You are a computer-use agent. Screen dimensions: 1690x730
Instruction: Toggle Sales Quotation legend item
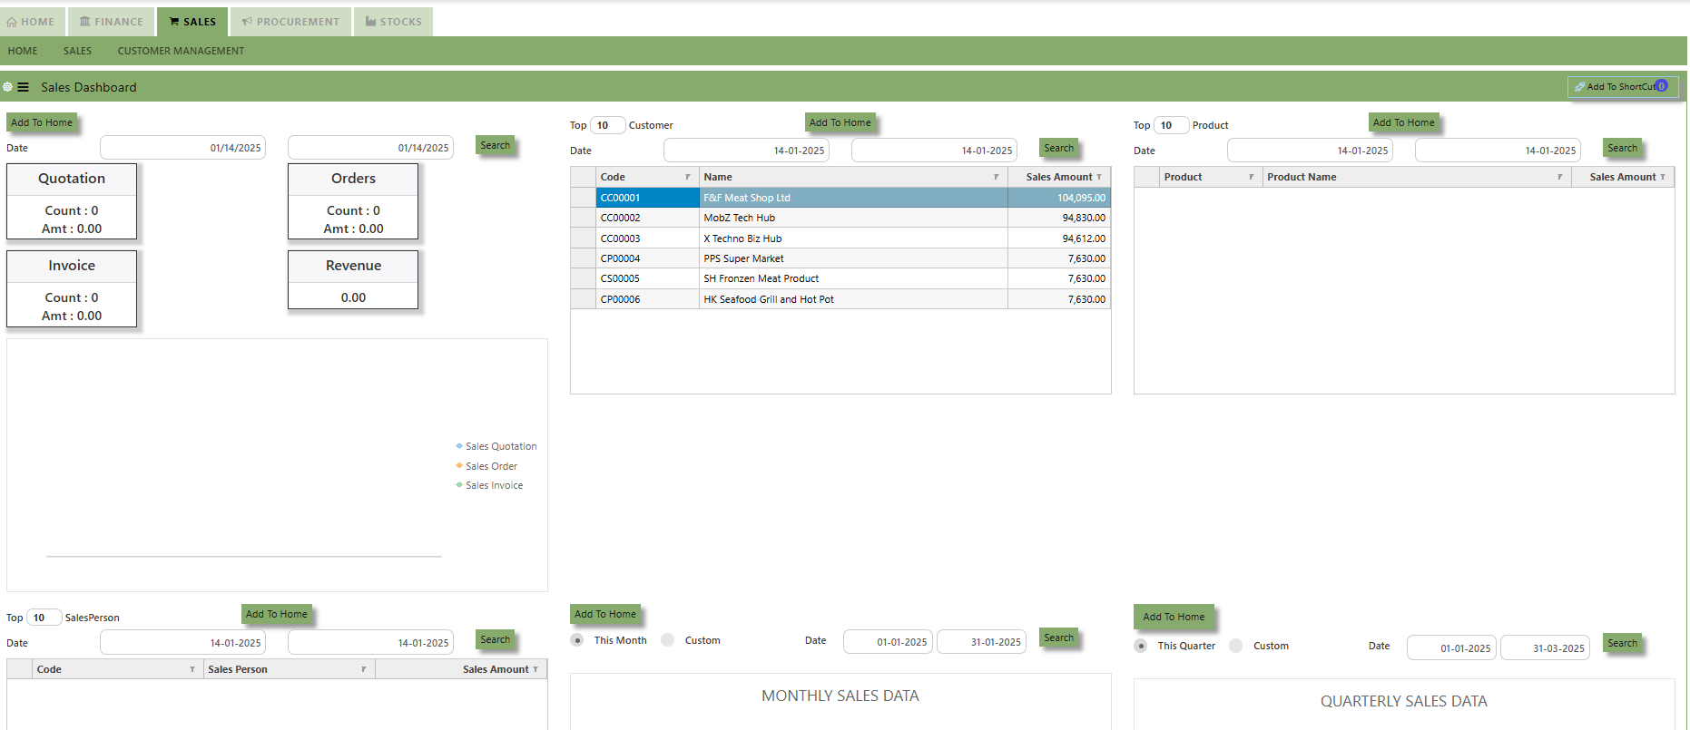[496, 446]
